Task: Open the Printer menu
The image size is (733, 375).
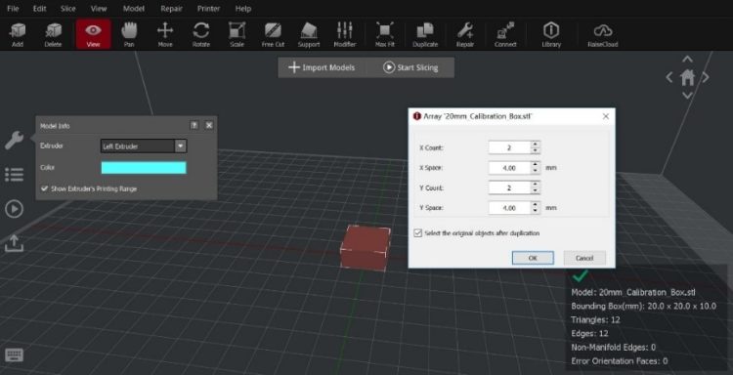Action: tap(208, 9)
